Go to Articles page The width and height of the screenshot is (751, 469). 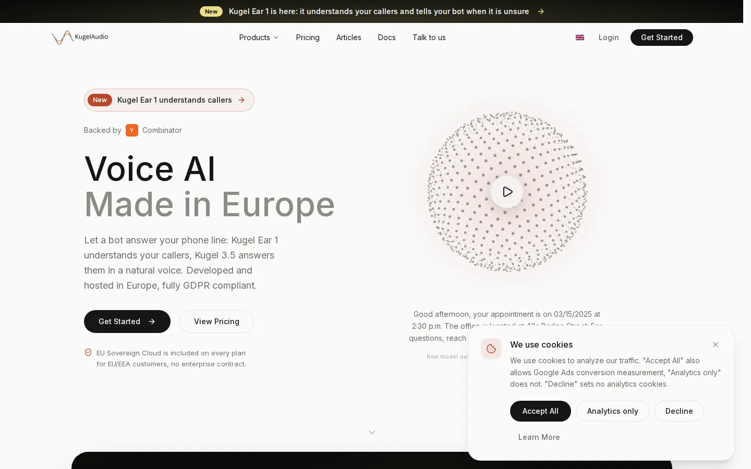(349, 38)
